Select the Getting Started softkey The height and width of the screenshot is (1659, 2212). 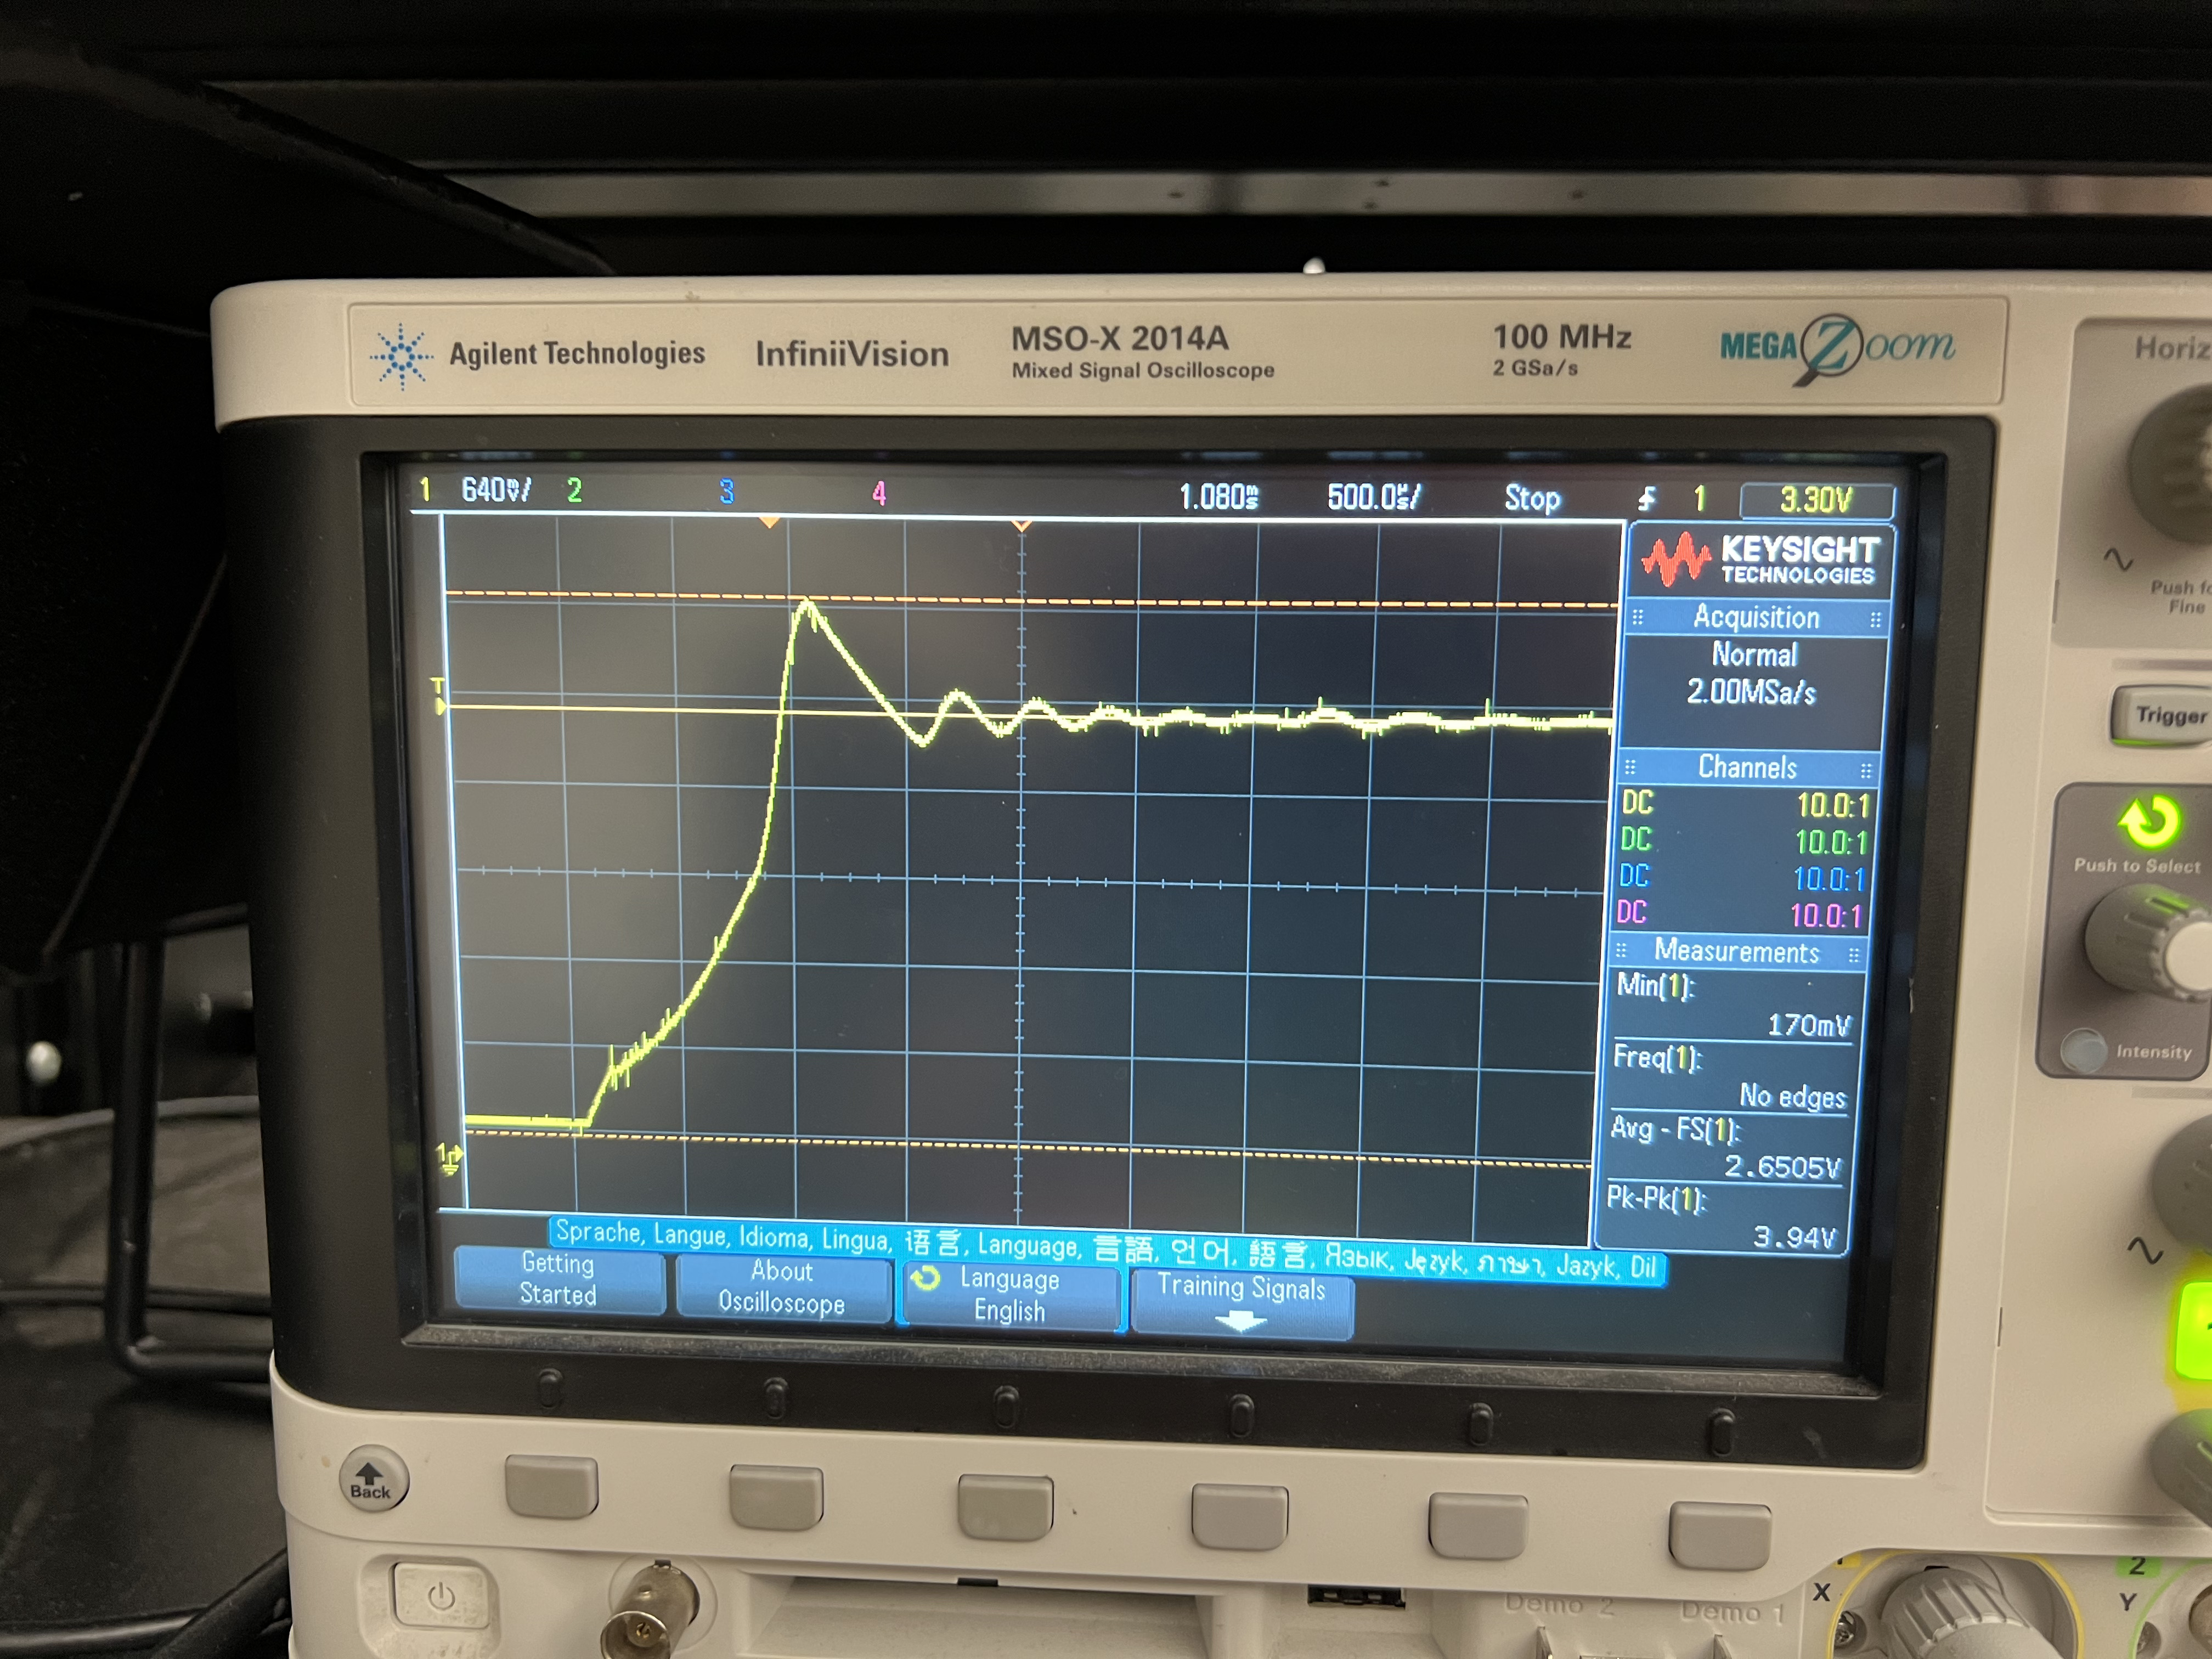coord(558,1279)
